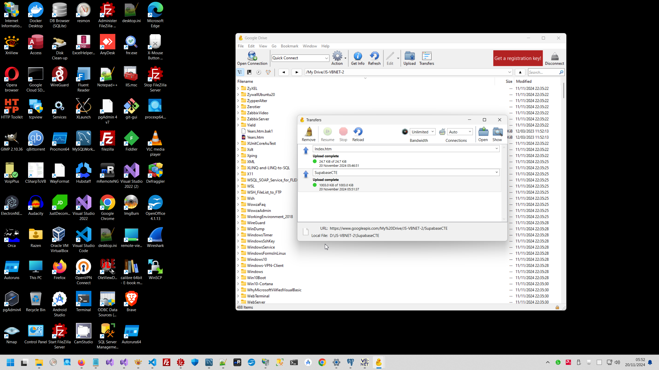Screen dimensions: 659x370
Task: Click the Refresh toolbar icon
Action: [374, 56]
